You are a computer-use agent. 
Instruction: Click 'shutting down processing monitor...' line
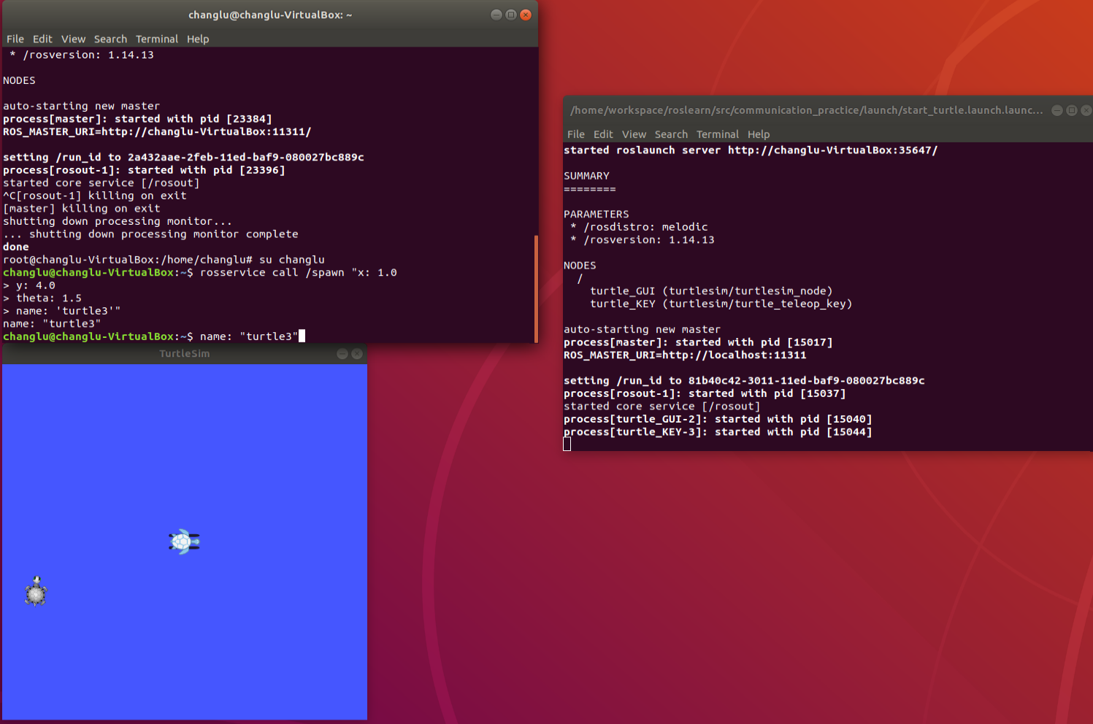pyautogui.click(x=118, y=221)
